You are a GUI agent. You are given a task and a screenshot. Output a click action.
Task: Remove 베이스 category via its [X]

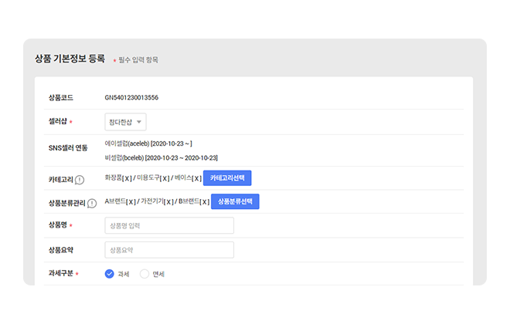coord(197,178)
